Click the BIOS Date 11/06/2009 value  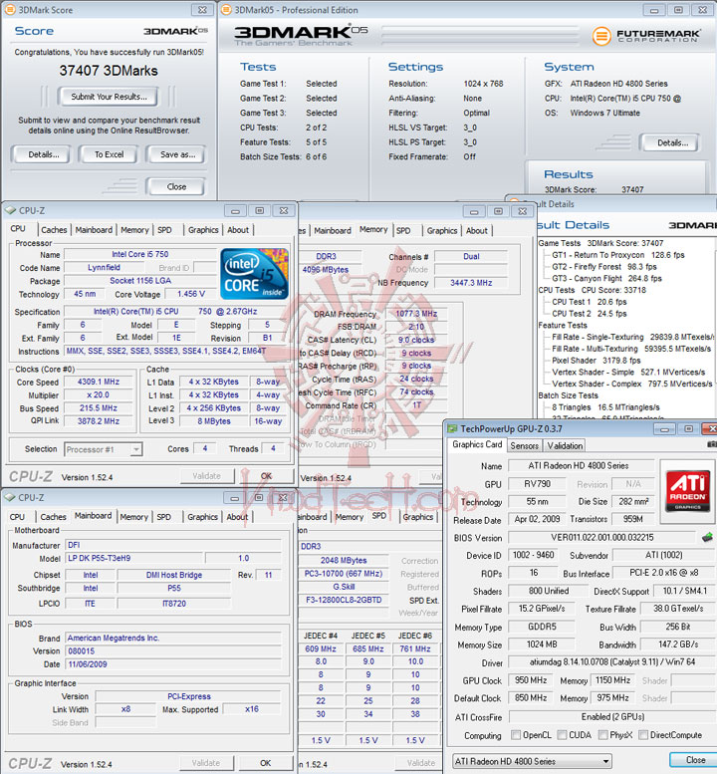[x=173, y=664]
